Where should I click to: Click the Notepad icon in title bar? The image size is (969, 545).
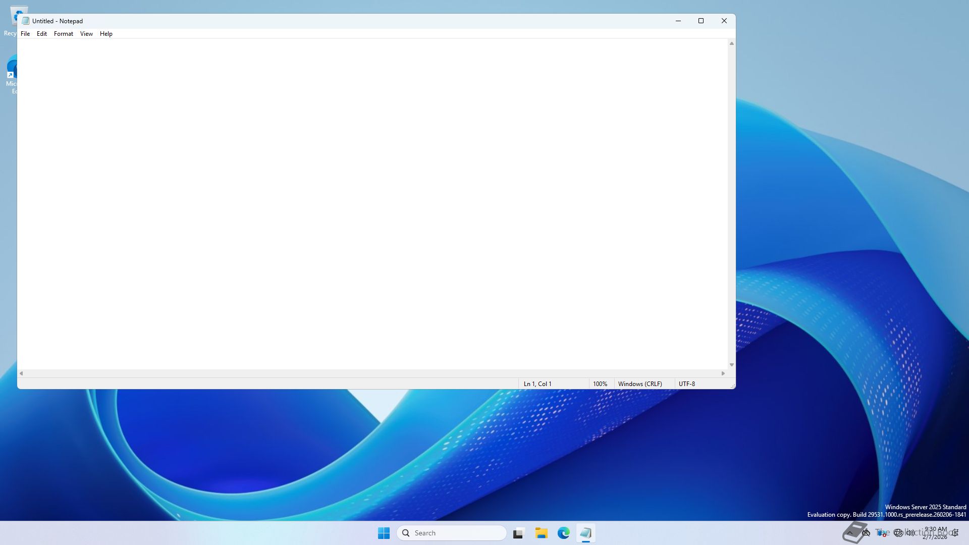(x=26, y=21)
